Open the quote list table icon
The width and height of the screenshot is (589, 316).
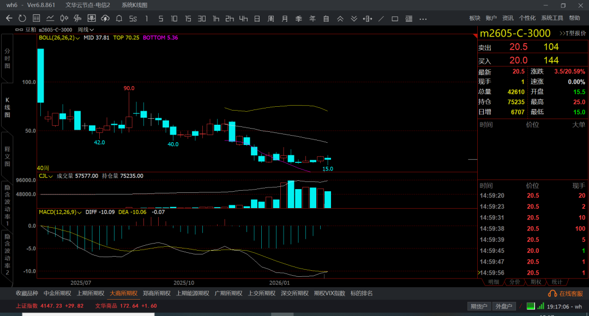click(35, 19)
